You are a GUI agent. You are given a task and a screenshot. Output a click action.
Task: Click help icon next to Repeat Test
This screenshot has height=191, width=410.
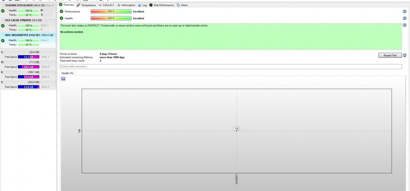tap(405, 55)
